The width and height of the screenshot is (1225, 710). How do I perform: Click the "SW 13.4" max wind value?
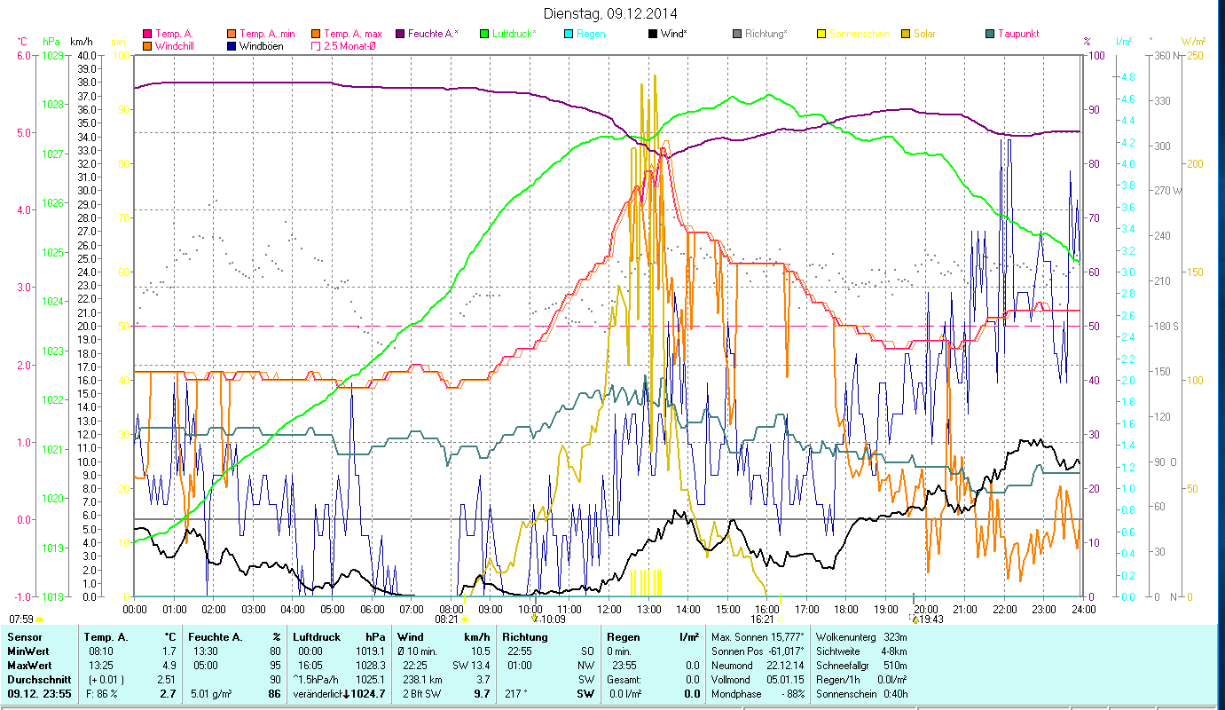click(x=473, y=666)
